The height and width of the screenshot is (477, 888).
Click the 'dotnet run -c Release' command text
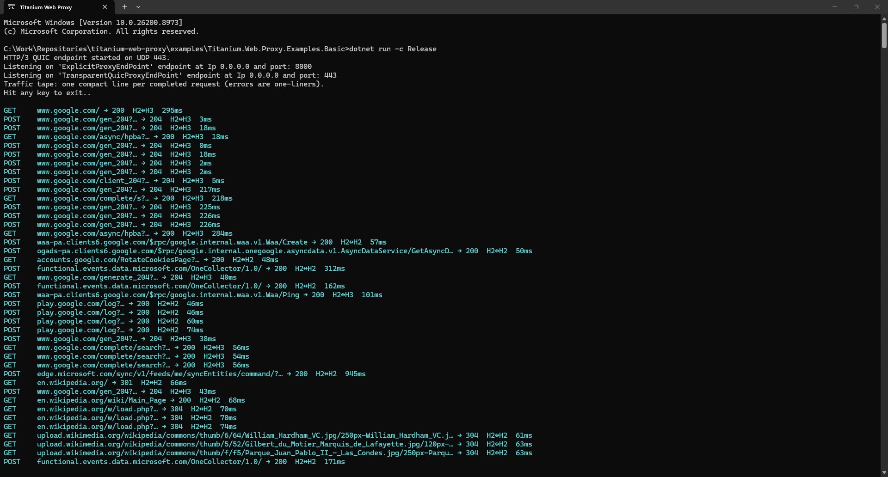[x=393, y=49]
